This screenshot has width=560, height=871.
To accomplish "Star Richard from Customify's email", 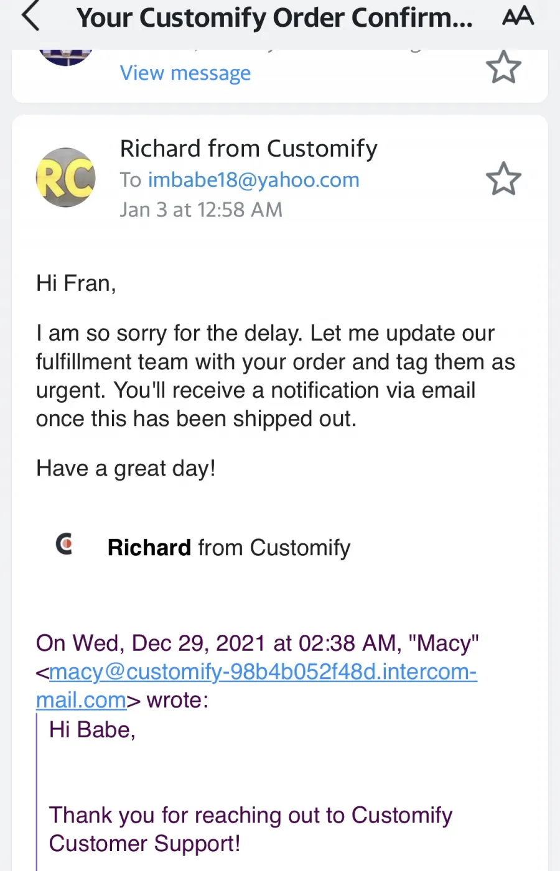I will tap(503, 179).
